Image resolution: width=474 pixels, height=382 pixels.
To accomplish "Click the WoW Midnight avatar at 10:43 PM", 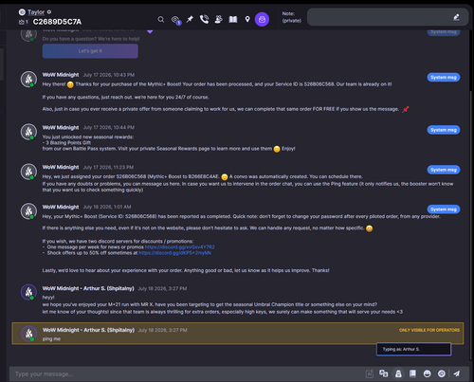I will 28,79.
